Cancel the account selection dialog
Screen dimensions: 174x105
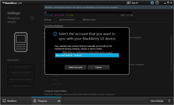click(98, 67)
